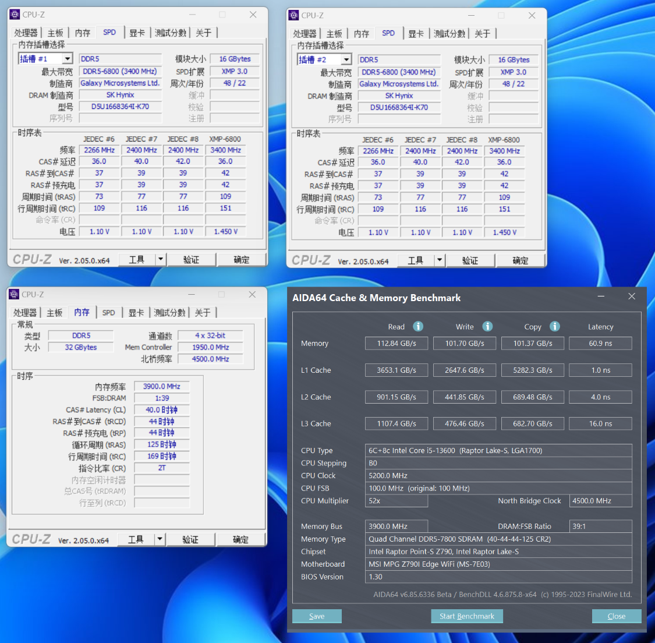Go to the 测試分數 tab in the 插槽 #1 window

point(170,33)
